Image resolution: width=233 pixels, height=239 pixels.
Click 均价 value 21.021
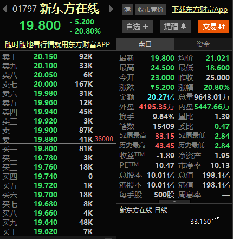coord(218,58)
